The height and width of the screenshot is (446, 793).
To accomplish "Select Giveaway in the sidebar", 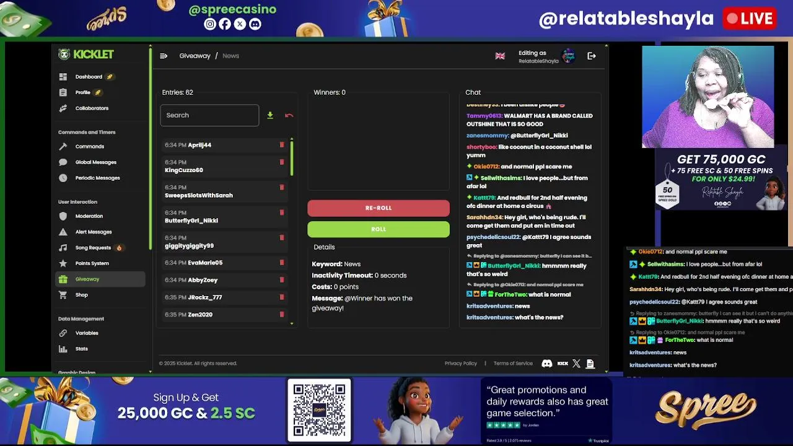I will pyautogui.click(x=100, y=279).
